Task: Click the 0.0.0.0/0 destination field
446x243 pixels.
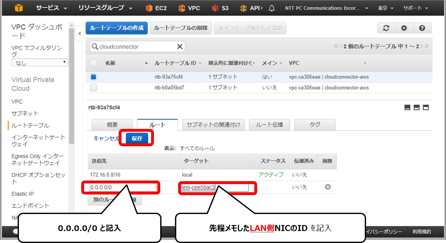Action: [123, 187]
